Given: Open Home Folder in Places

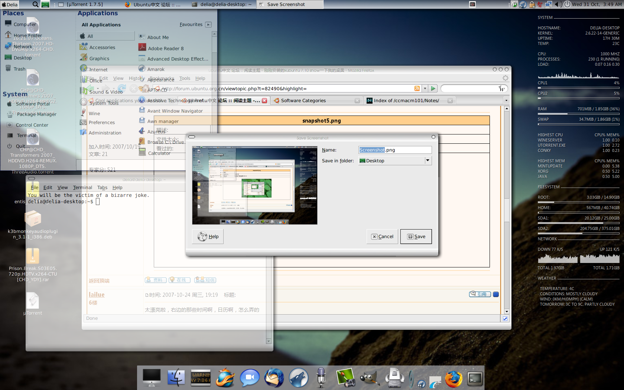Looking at the screenshot, I should click(x=24, y=35).
